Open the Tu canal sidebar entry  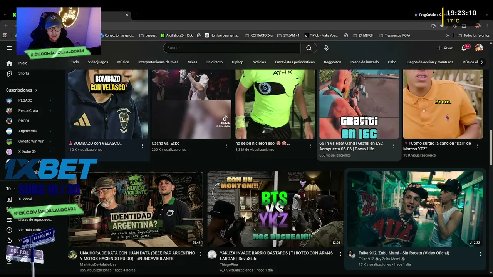click(25, 199)
